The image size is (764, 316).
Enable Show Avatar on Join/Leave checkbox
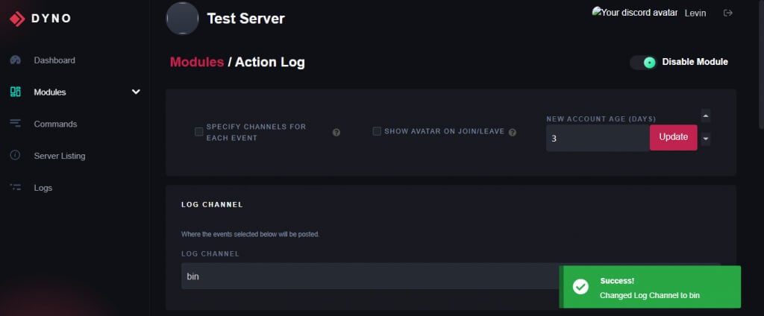(377, 131)
